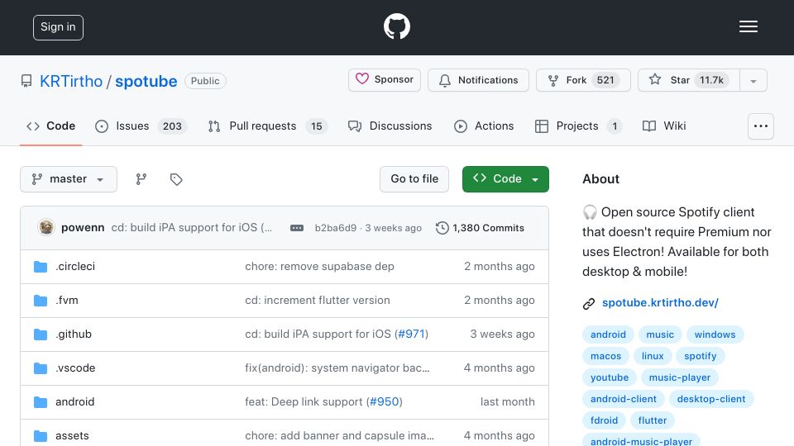Open commit 'chore: remove supabase dep'
The width and height of the screenshot is (794, 446).
[319, 267]
